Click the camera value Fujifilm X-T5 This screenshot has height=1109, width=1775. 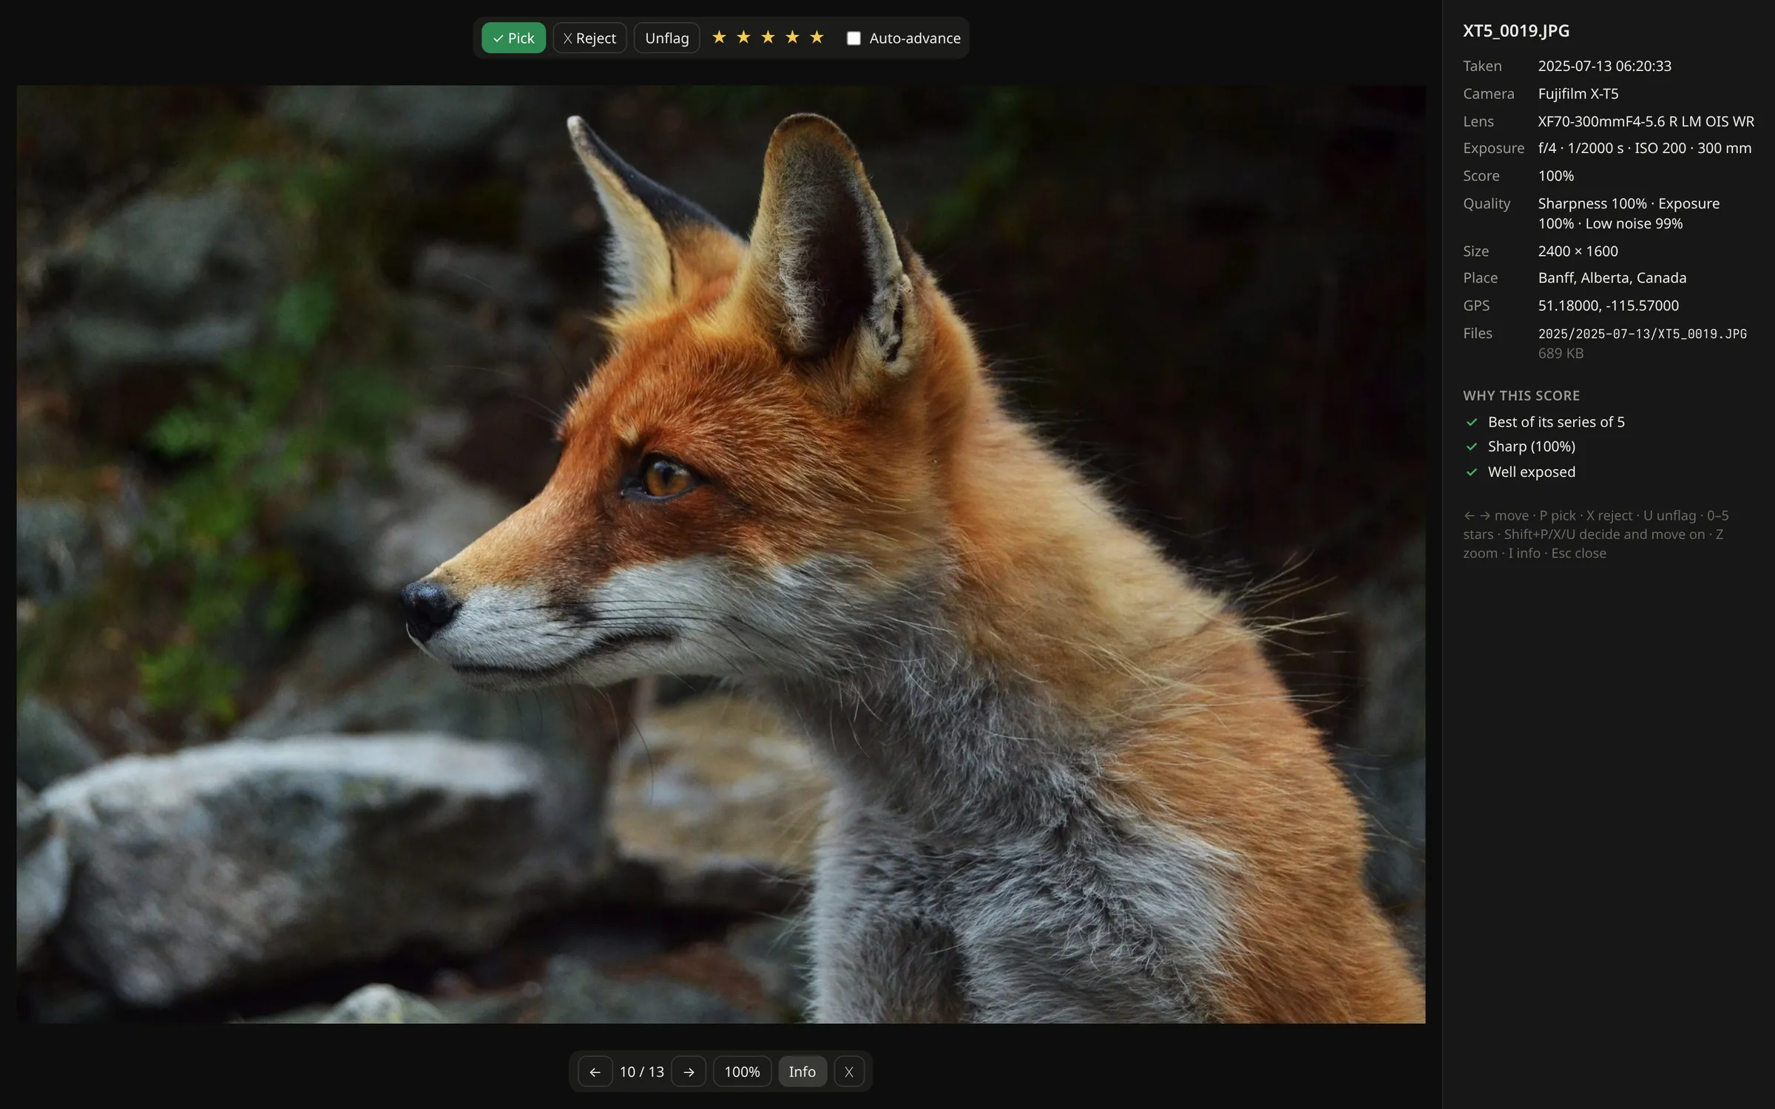click(1578, 94)
